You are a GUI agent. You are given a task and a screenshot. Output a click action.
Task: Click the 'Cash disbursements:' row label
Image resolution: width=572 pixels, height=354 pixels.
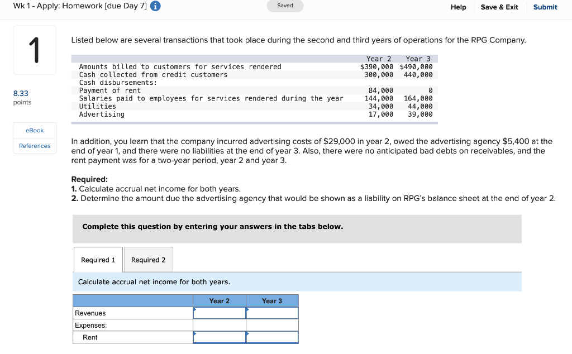(118, 83)
